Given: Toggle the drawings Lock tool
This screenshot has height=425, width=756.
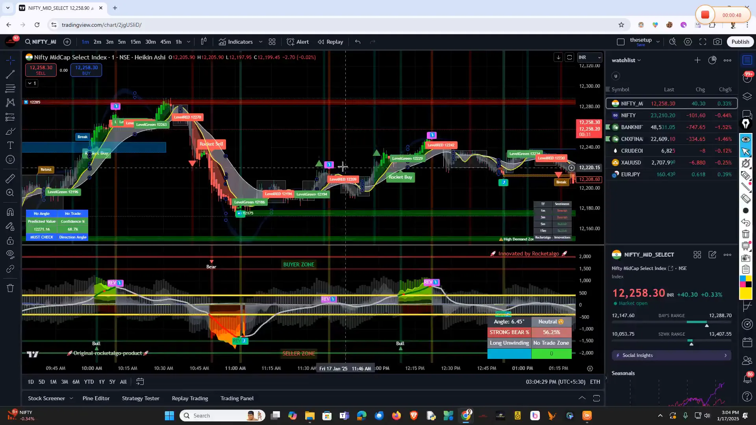Looking at the screenshot, I should 10,241.
